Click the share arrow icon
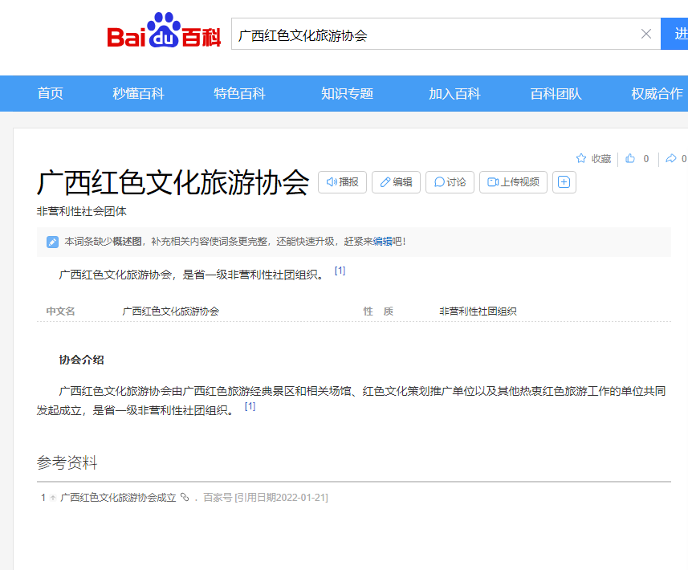 671,159
